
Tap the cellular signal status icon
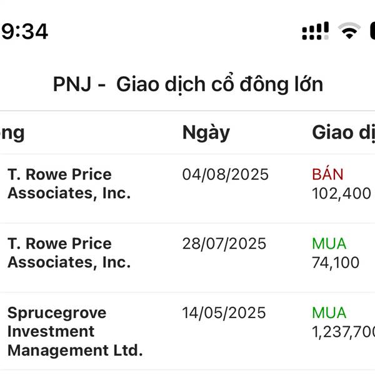pos(316,31)
